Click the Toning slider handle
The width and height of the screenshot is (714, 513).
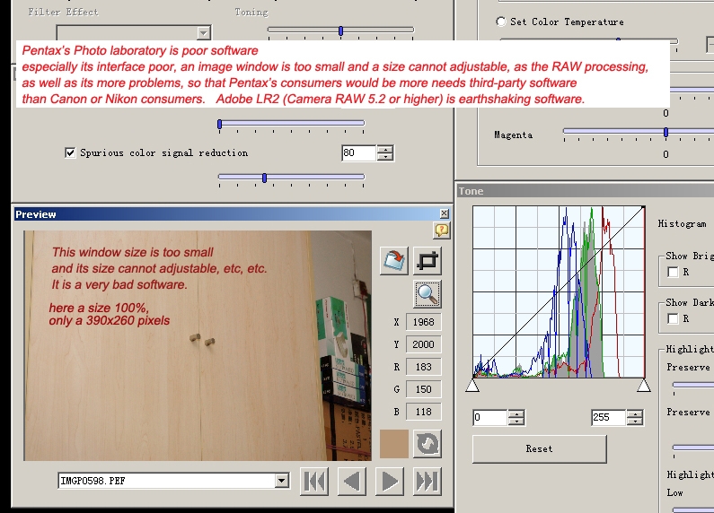(x=340, y=30)
